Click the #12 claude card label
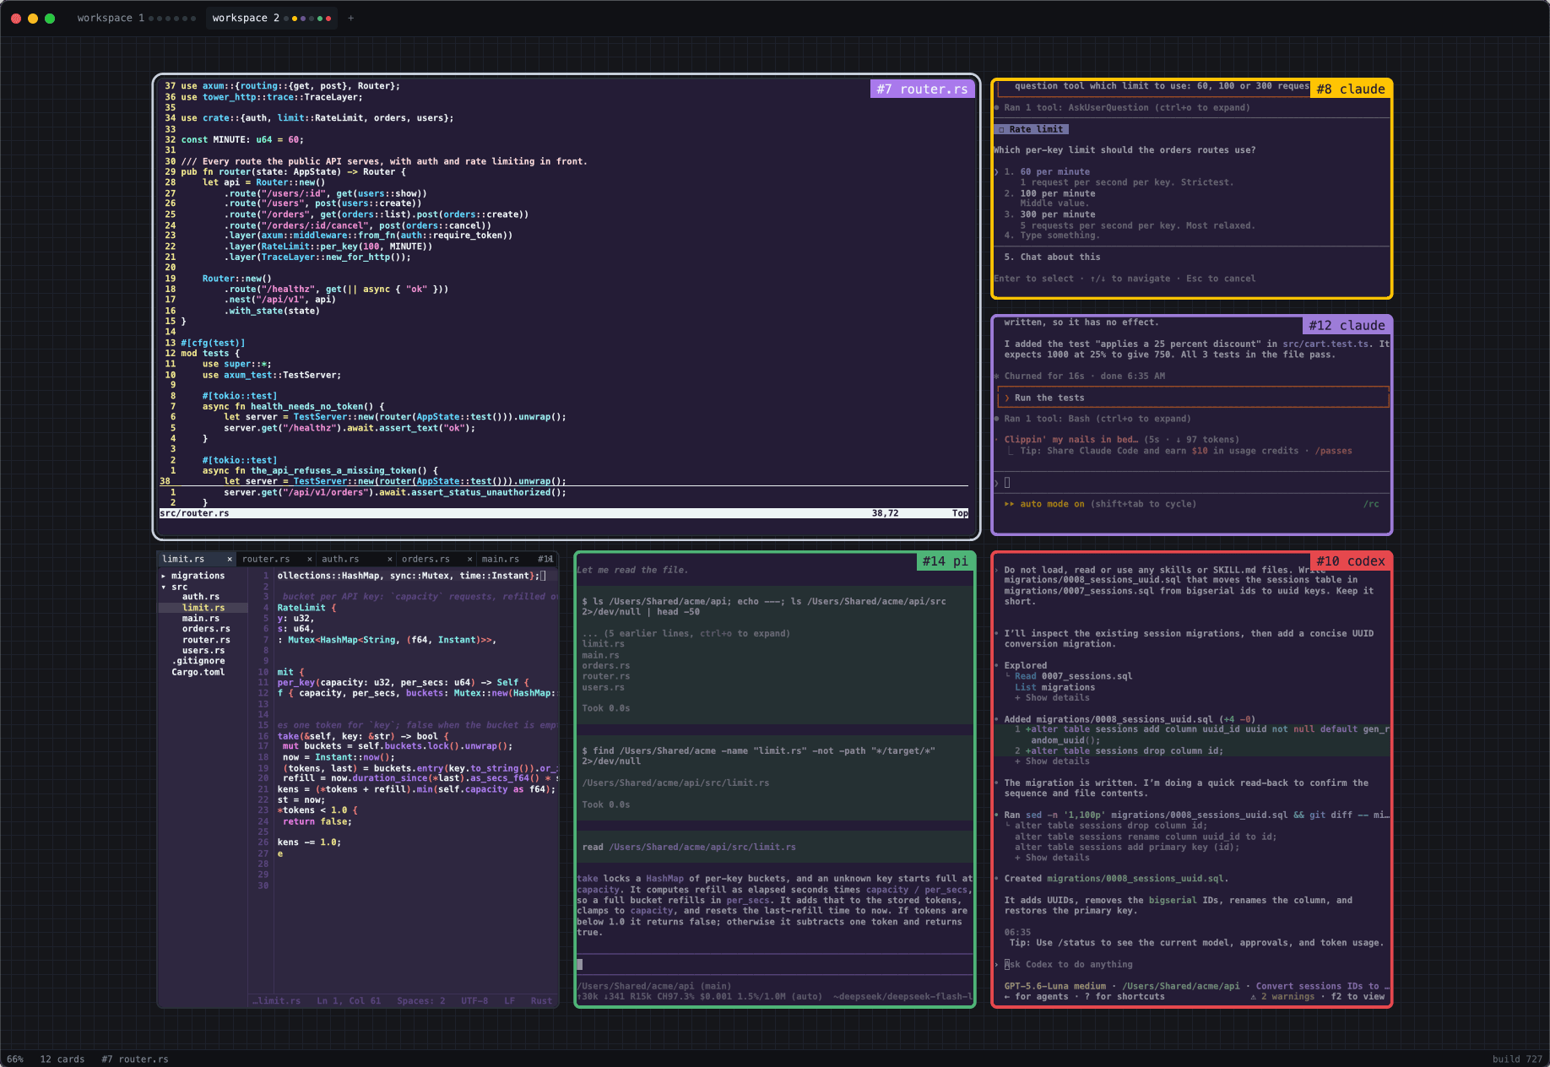The image size is (1550, 1067). pos(1347,325)
